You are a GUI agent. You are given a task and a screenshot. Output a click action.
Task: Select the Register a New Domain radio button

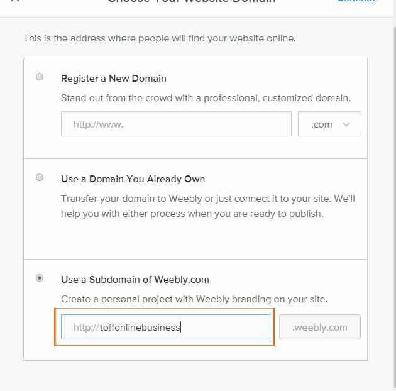[x=40, y=77]
